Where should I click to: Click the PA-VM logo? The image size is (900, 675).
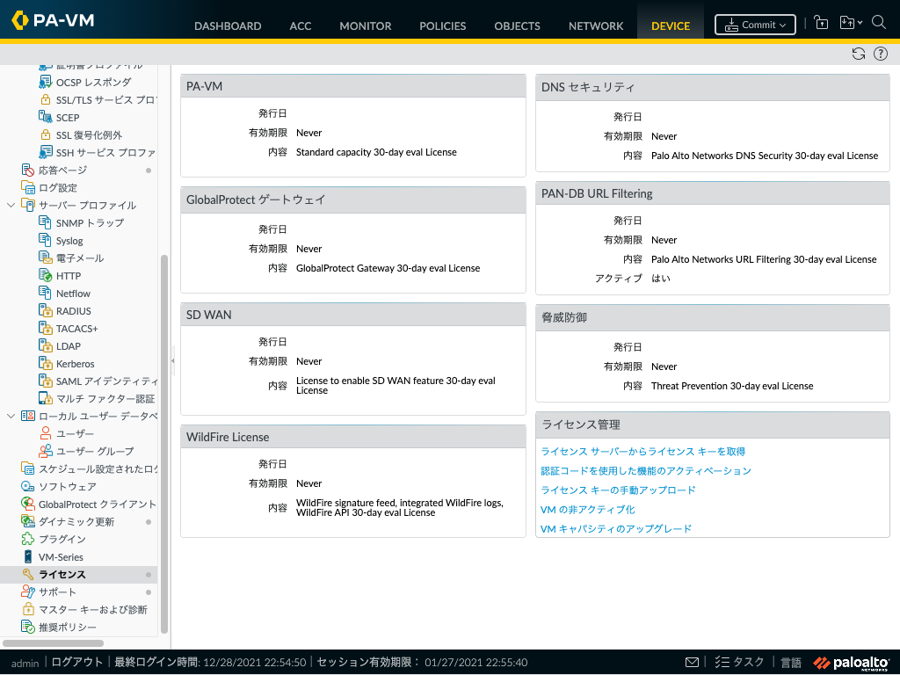(x=53, y=20)
